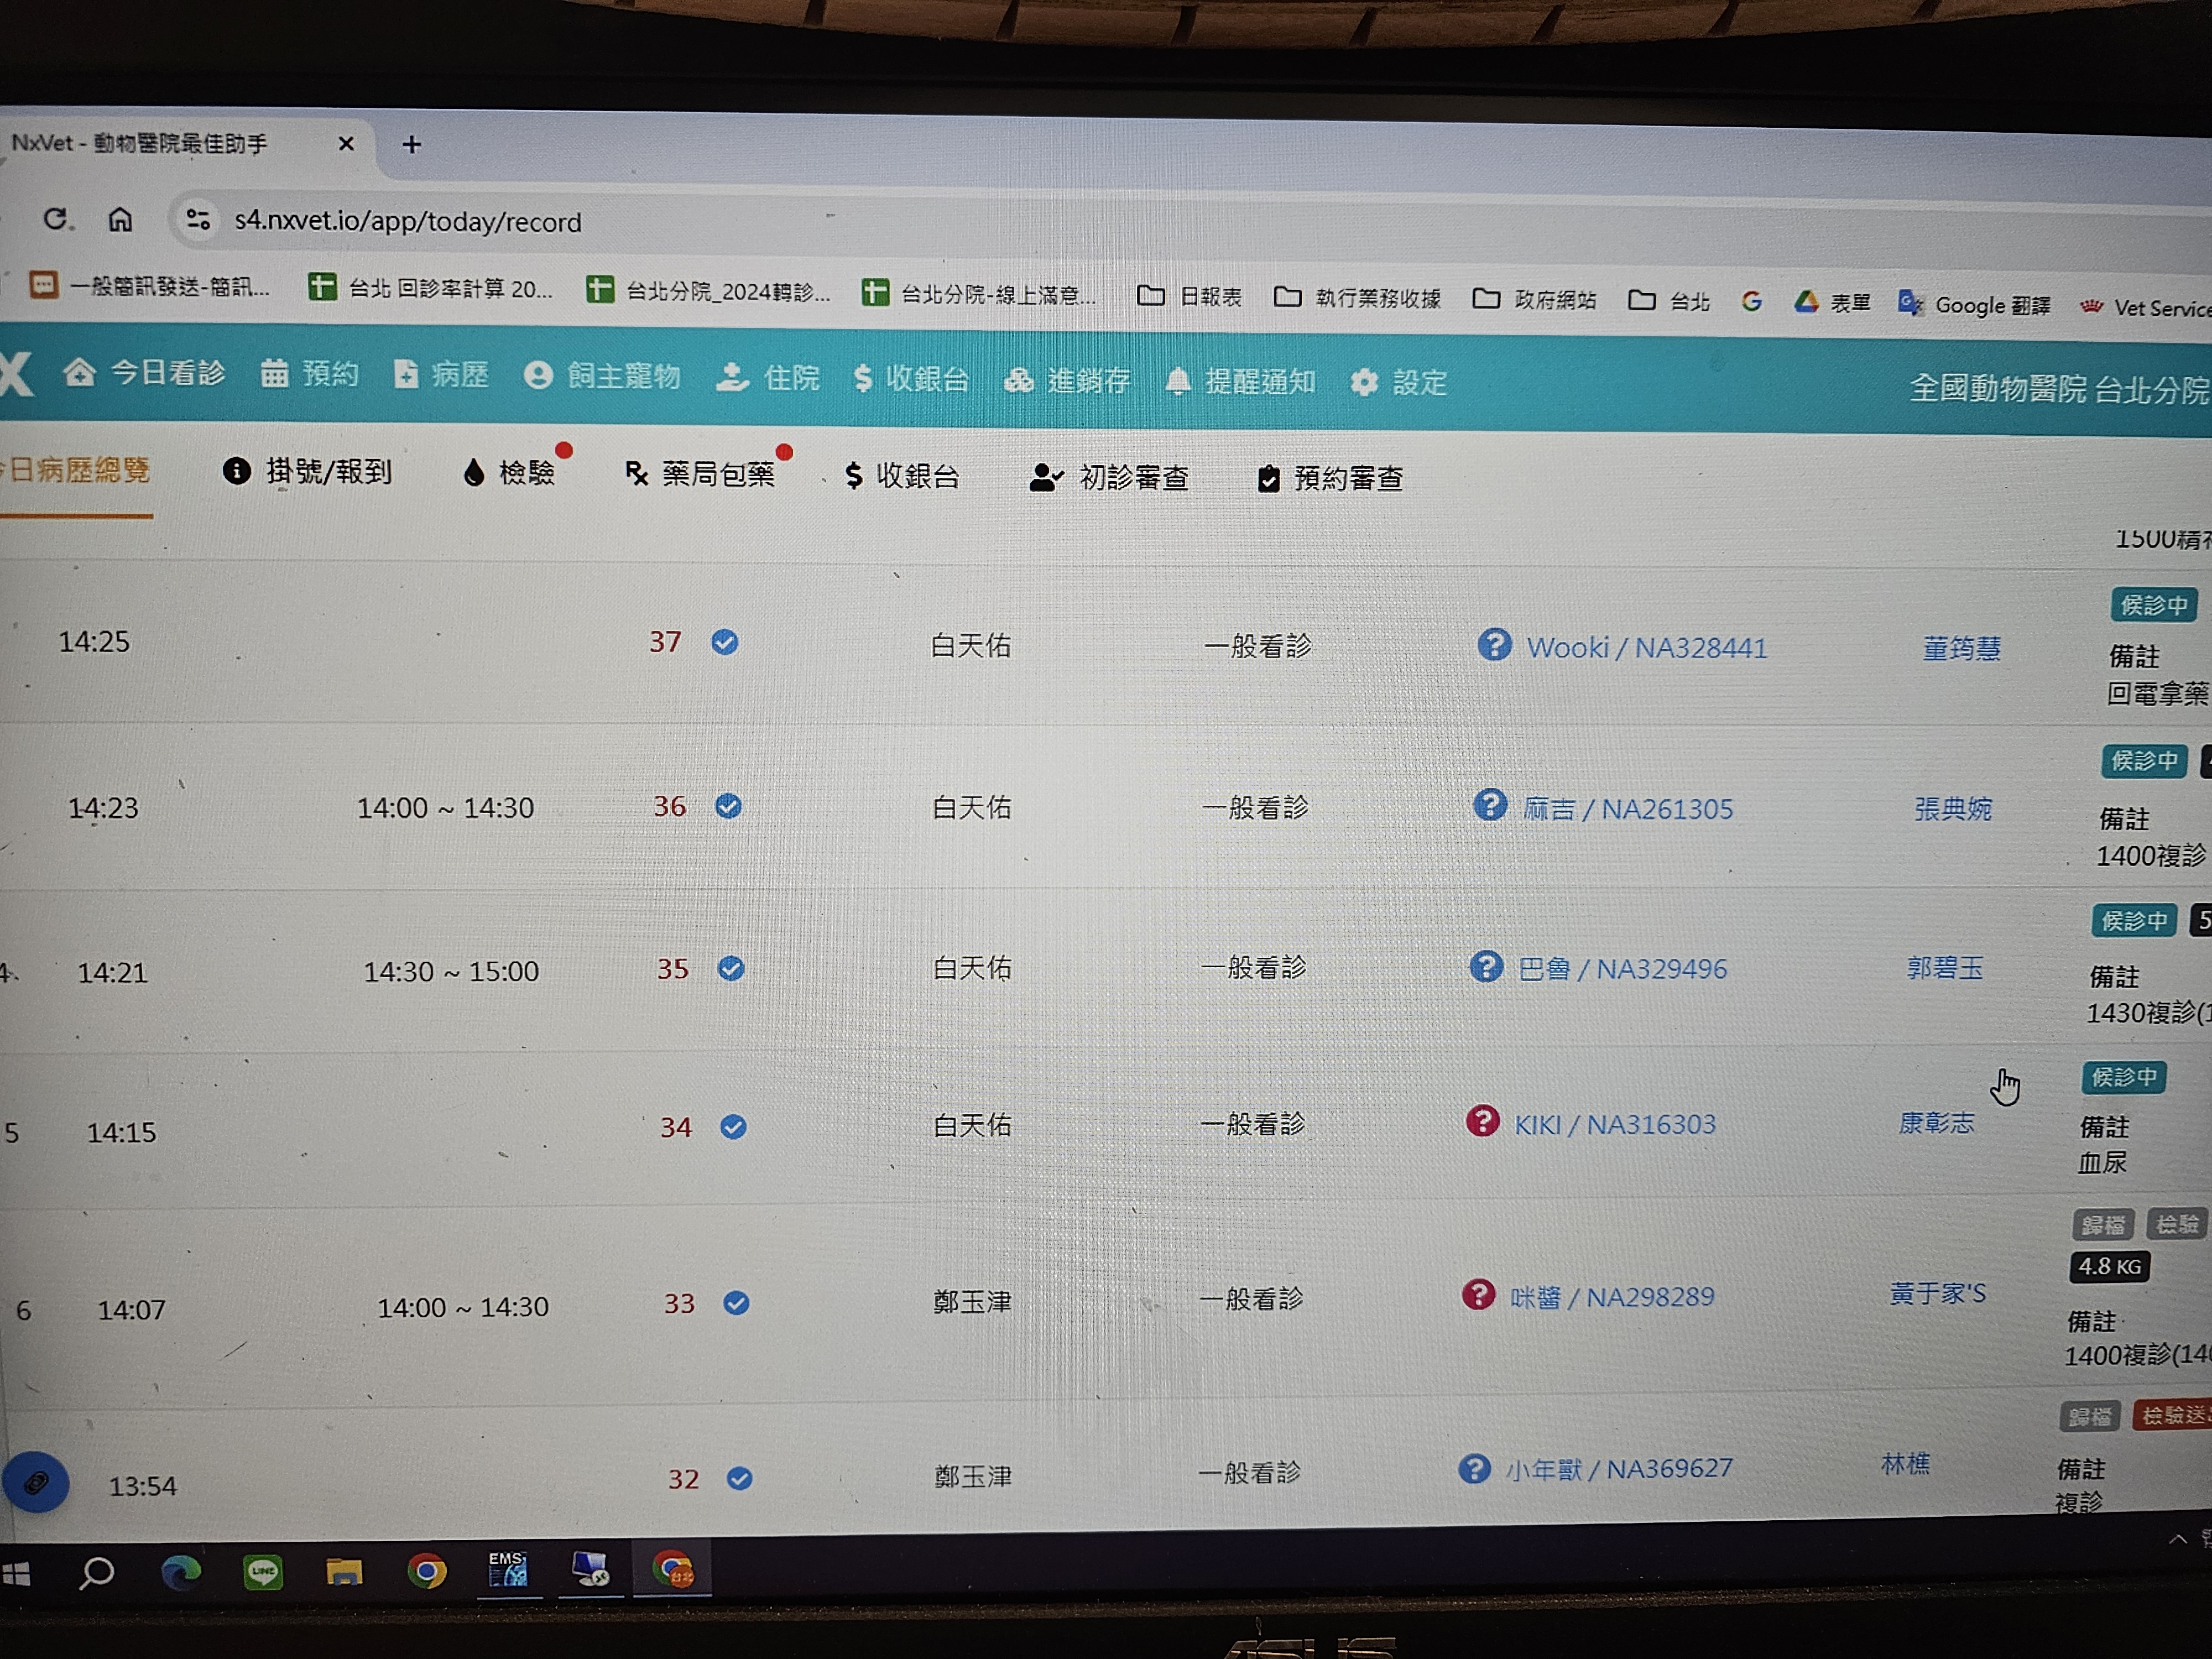The width and height of the screenshot is (2212, 1659).
Task: Reload the page with the refresh icon
Action: tap(56, 218)
